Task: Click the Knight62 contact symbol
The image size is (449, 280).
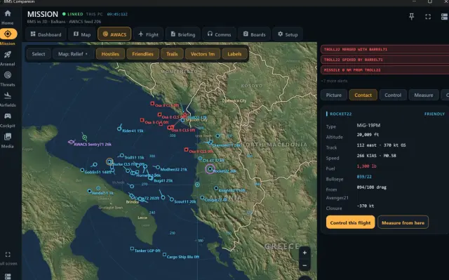Action: point(216,188)
